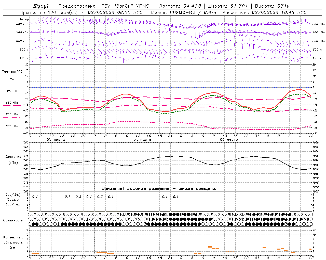Select "Прогноз на 120 часа(ов)" forecast period text
326x260 pixels.
click(x=49, y=12)
